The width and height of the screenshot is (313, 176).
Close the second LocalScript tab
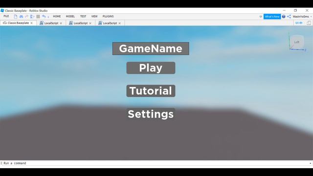tap(90, 23)
